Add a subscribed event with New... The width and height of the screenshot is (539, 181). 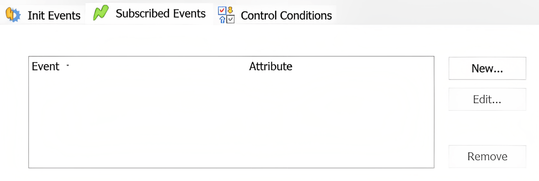coord(487,68)
